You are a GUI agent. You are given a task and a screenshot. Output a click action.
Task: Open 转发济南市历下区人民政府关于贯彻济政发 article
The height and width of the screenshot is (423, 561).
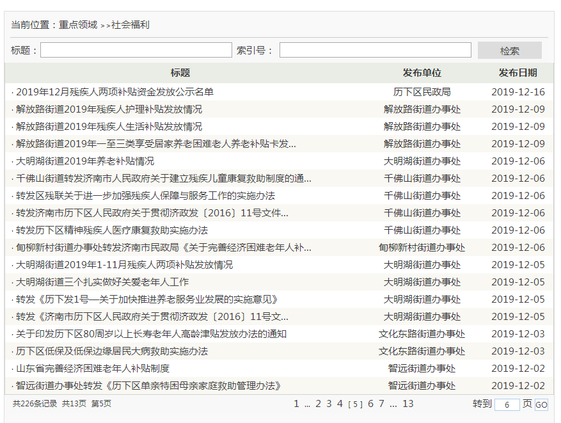pos(152,213)
